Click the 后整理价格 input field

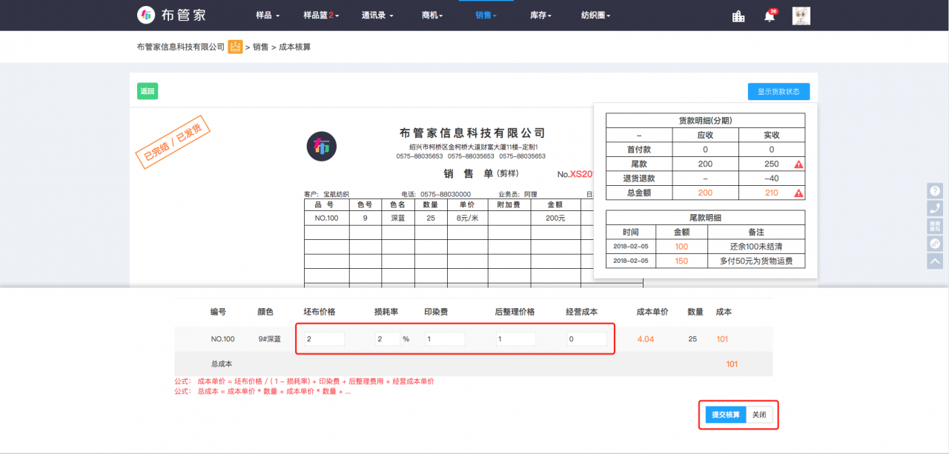coord(516,339)
